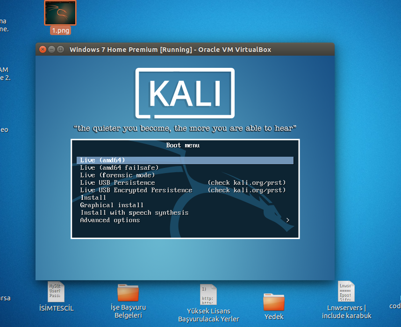Select Install with speech synthesis entry
401x327 pixels.
coord(185,213)
